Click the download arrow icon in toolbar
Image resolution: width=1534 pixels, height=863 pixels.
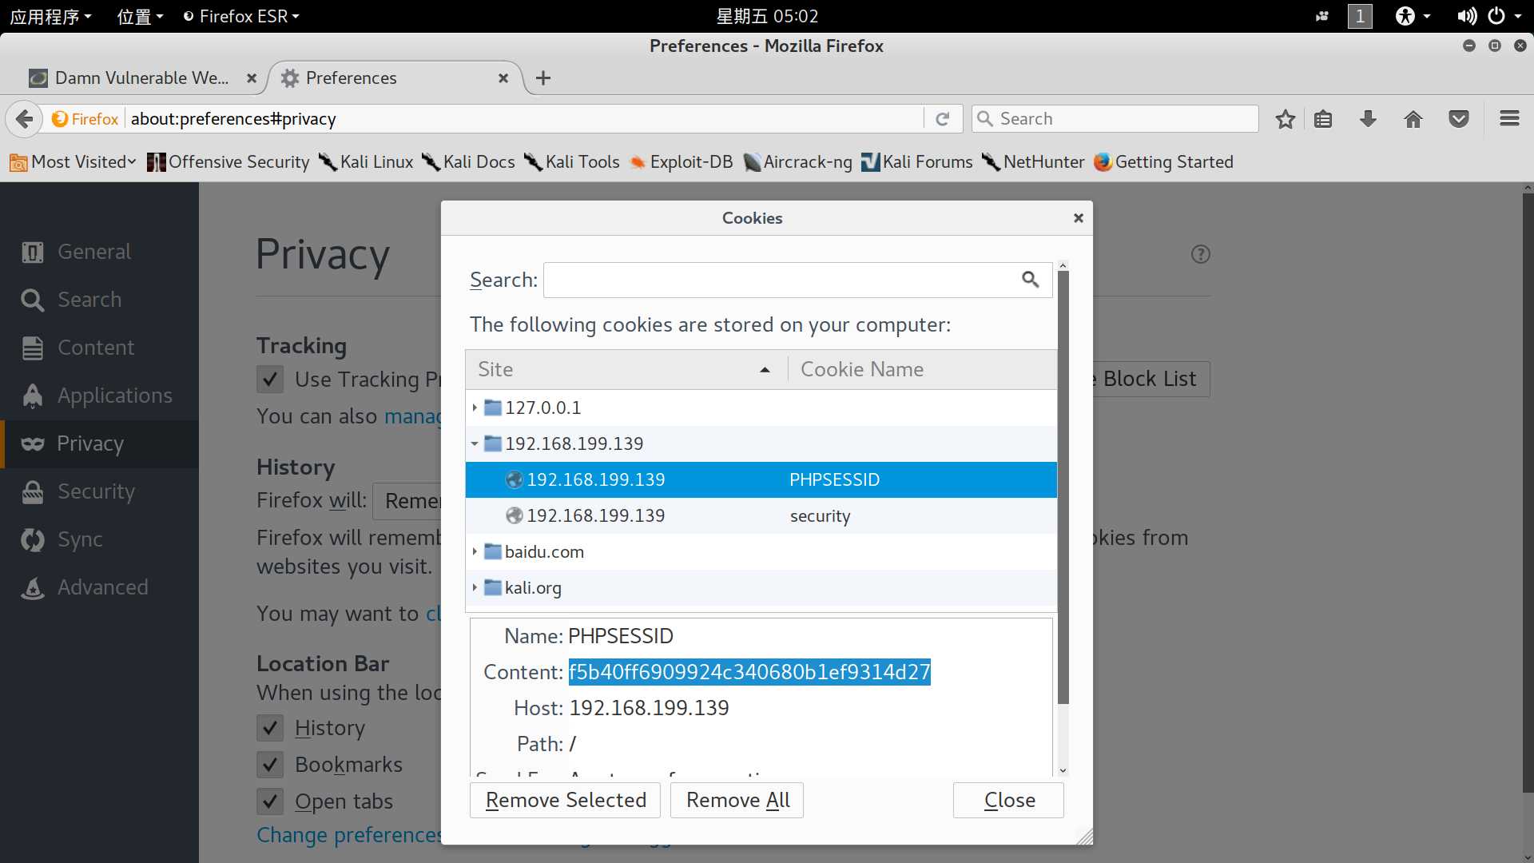(1368, 118)
